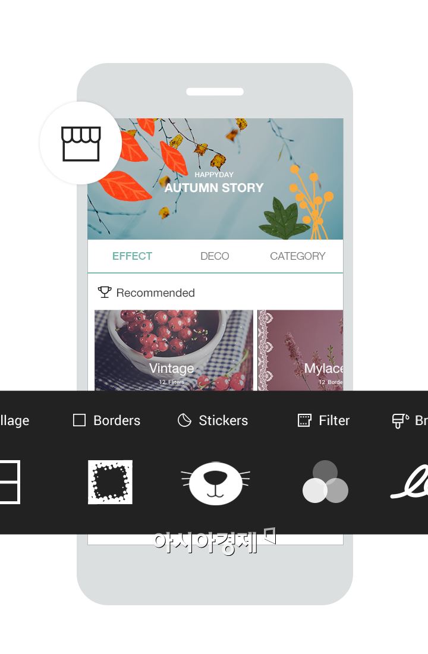Select the Borders menu label
Image resolution: width=428 pixels, height=654 pixels.
(x=117, y=420)
